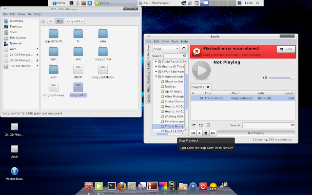The image size is (312, 195).
Task: Switch to the Playlists side tab
Action: pos(148,78)
